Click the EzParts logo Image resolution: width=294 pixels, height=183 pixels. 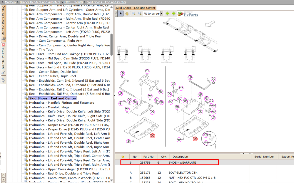pos(188,14)
